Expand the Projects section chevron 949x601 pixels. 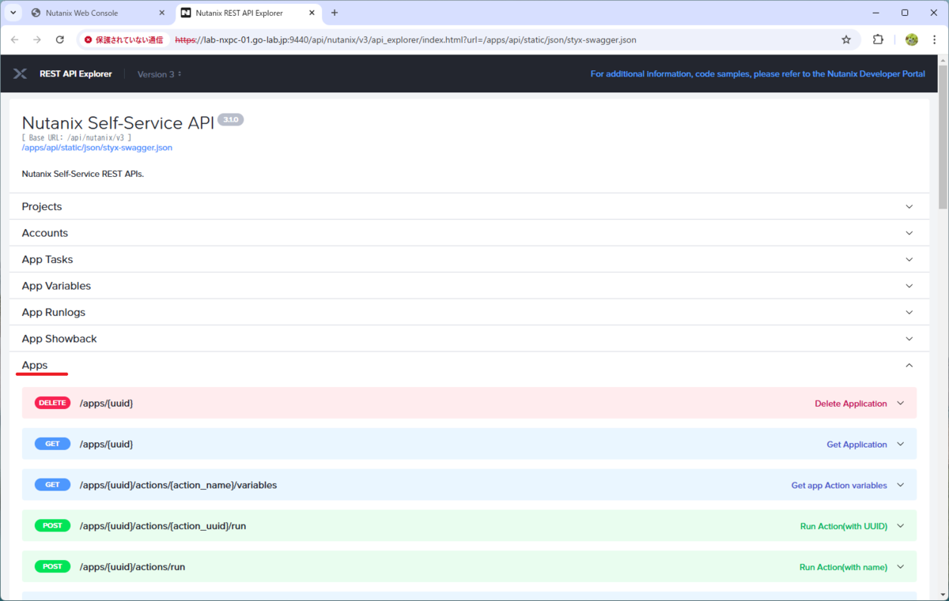click(x=909, y=207)
